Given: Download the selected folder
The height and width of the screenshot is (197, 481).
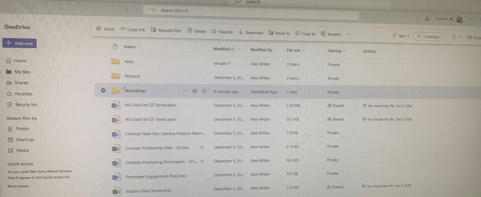Looking at the screenshot, I should coord(250,32).
